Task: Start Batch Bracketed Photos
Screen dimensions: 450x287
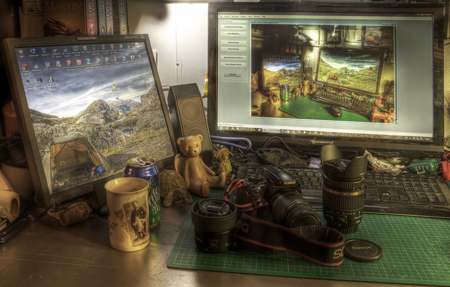Action: coord(233,57)
